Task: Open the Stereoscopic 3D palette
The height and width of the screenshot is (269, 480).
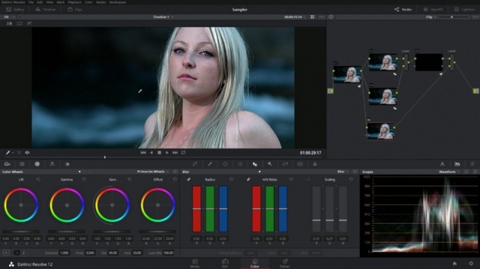Action: [300, 164]
